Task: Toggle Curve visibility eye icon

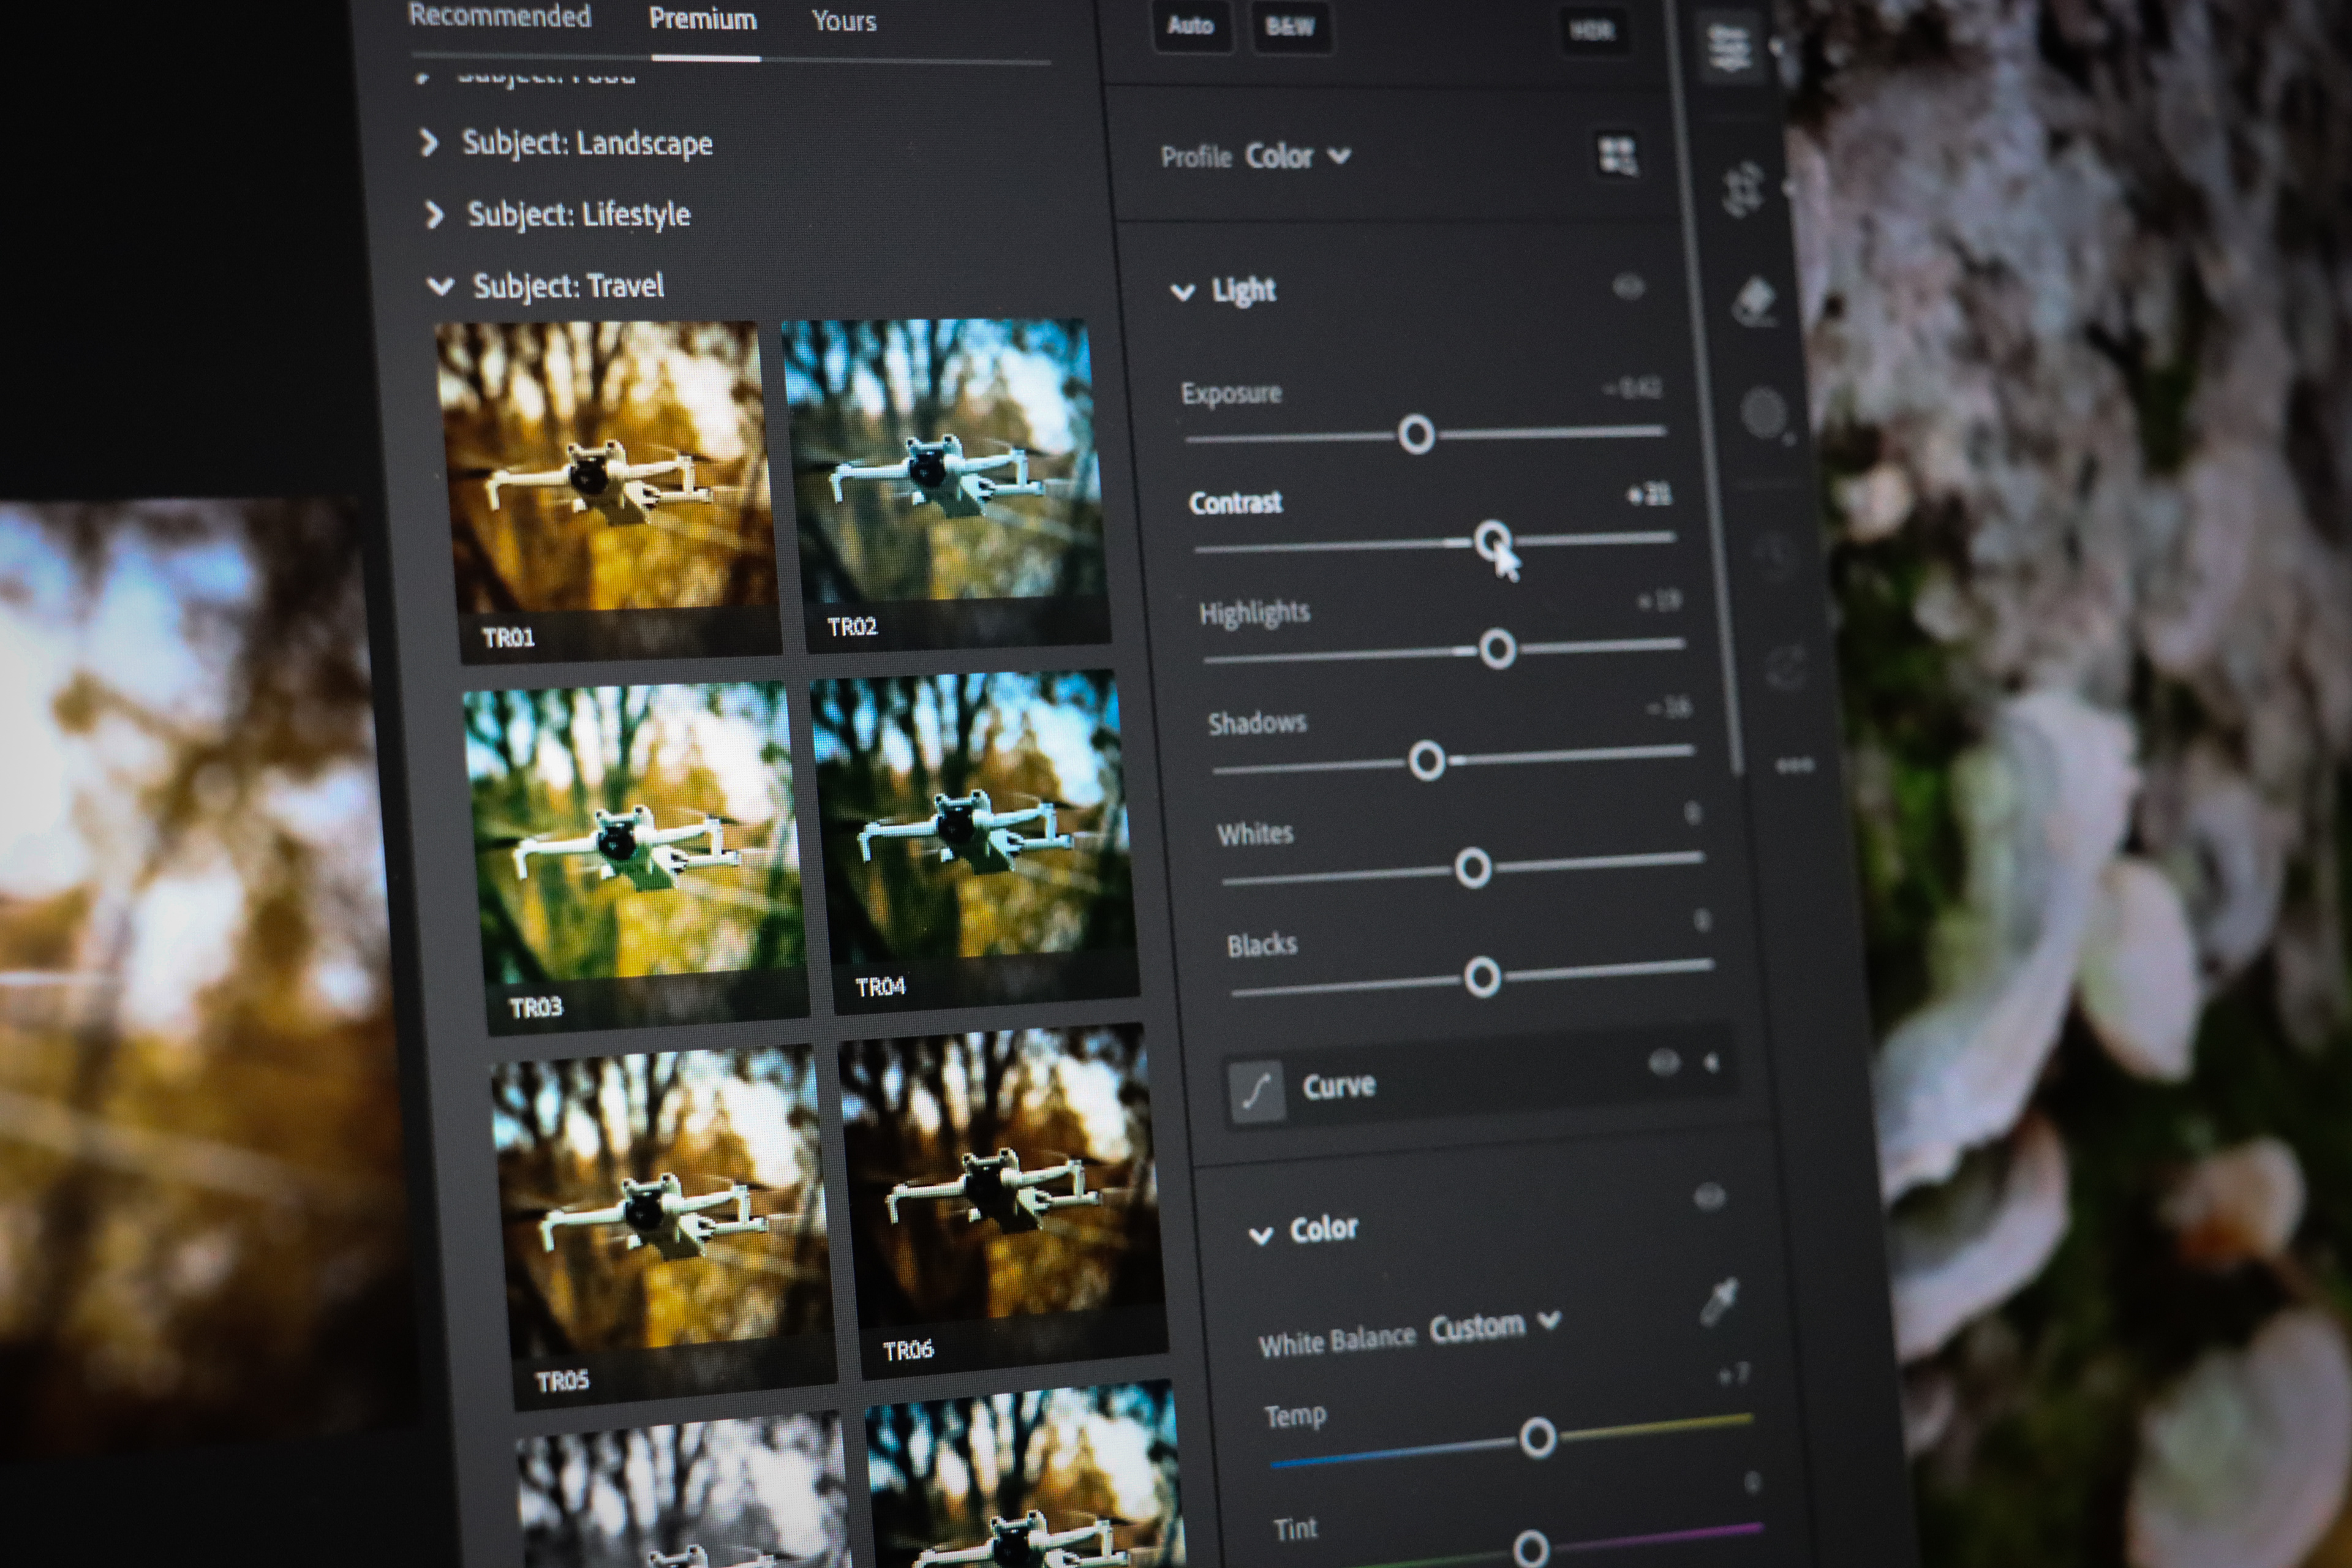Action: point(1663,1063)
